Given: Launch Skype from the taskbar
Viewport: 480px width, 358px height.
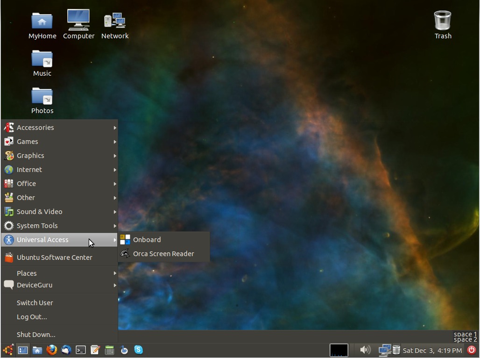Looking at the screenshot, I should [x=138, y=350].
